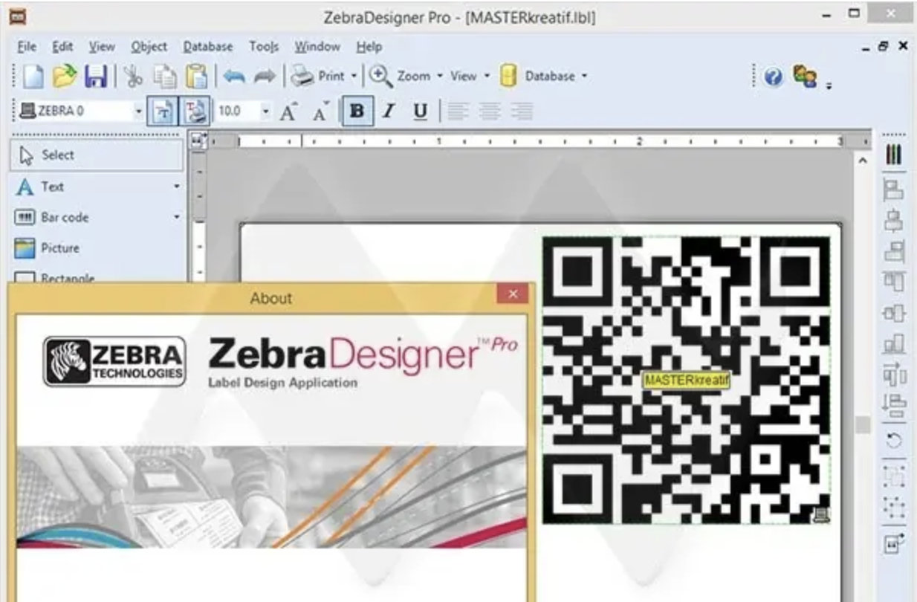
Task: Undo the last action
Action: tap(234, 76)
